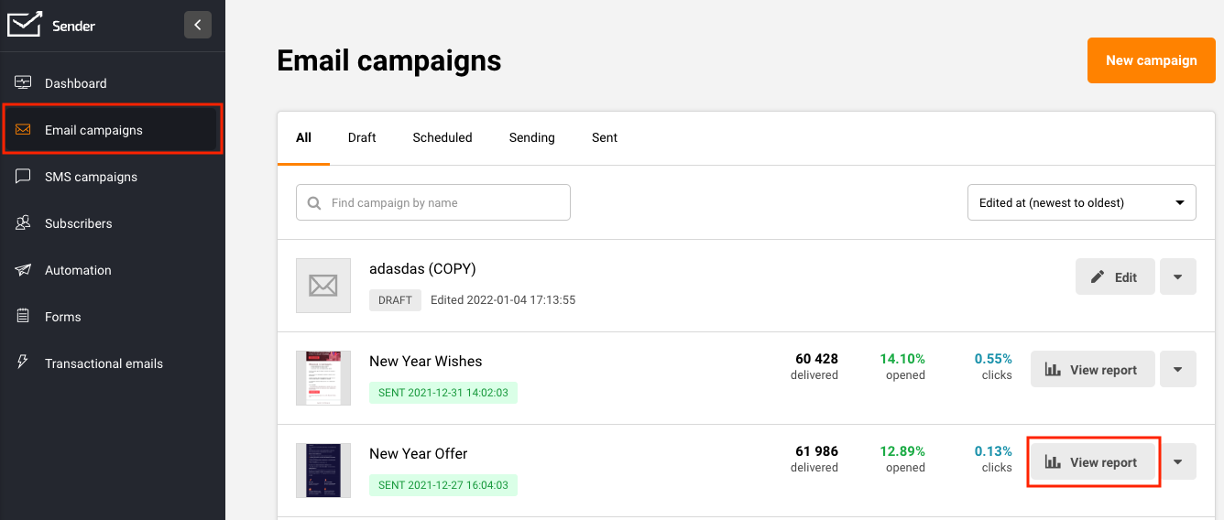This screenshot has width=1224, height=520.
Task: Open the sort order dropdown
Action: (1081, 202)
